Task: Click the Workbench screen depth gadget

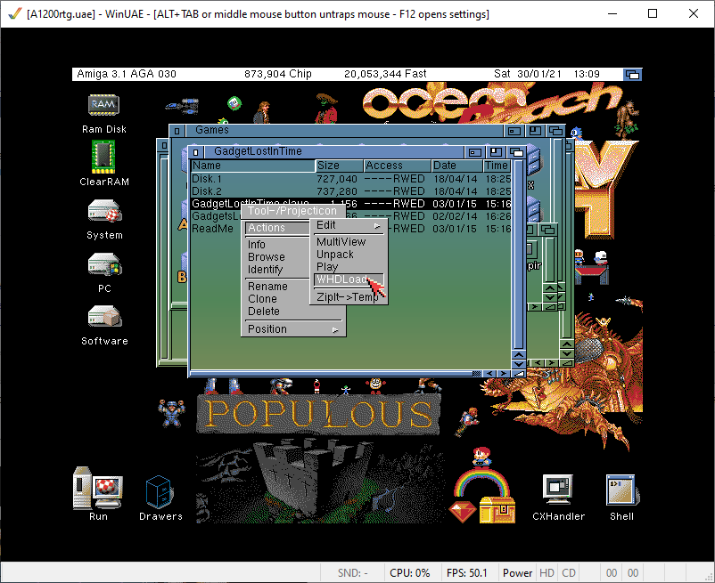Action: tap(632, 74)
